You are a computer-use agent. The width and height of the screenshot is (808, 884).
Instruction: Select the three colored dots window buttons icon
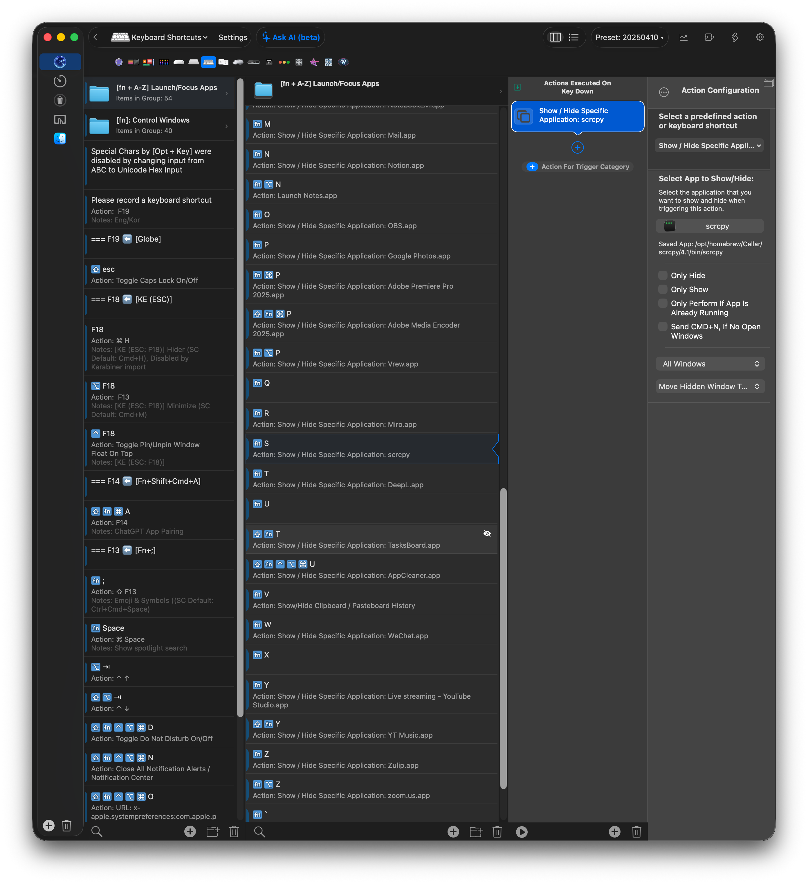point(284,62)
